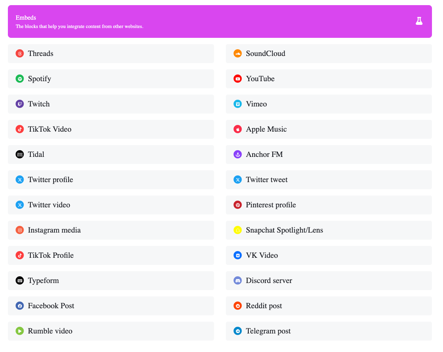Image resolution: width=443 pixels, height=352 pixels.
Task: Add a YouTube embed block
Action: coord(329,78)
